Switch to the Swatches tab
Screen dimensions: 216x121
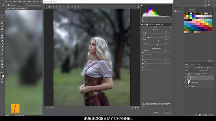193,10
